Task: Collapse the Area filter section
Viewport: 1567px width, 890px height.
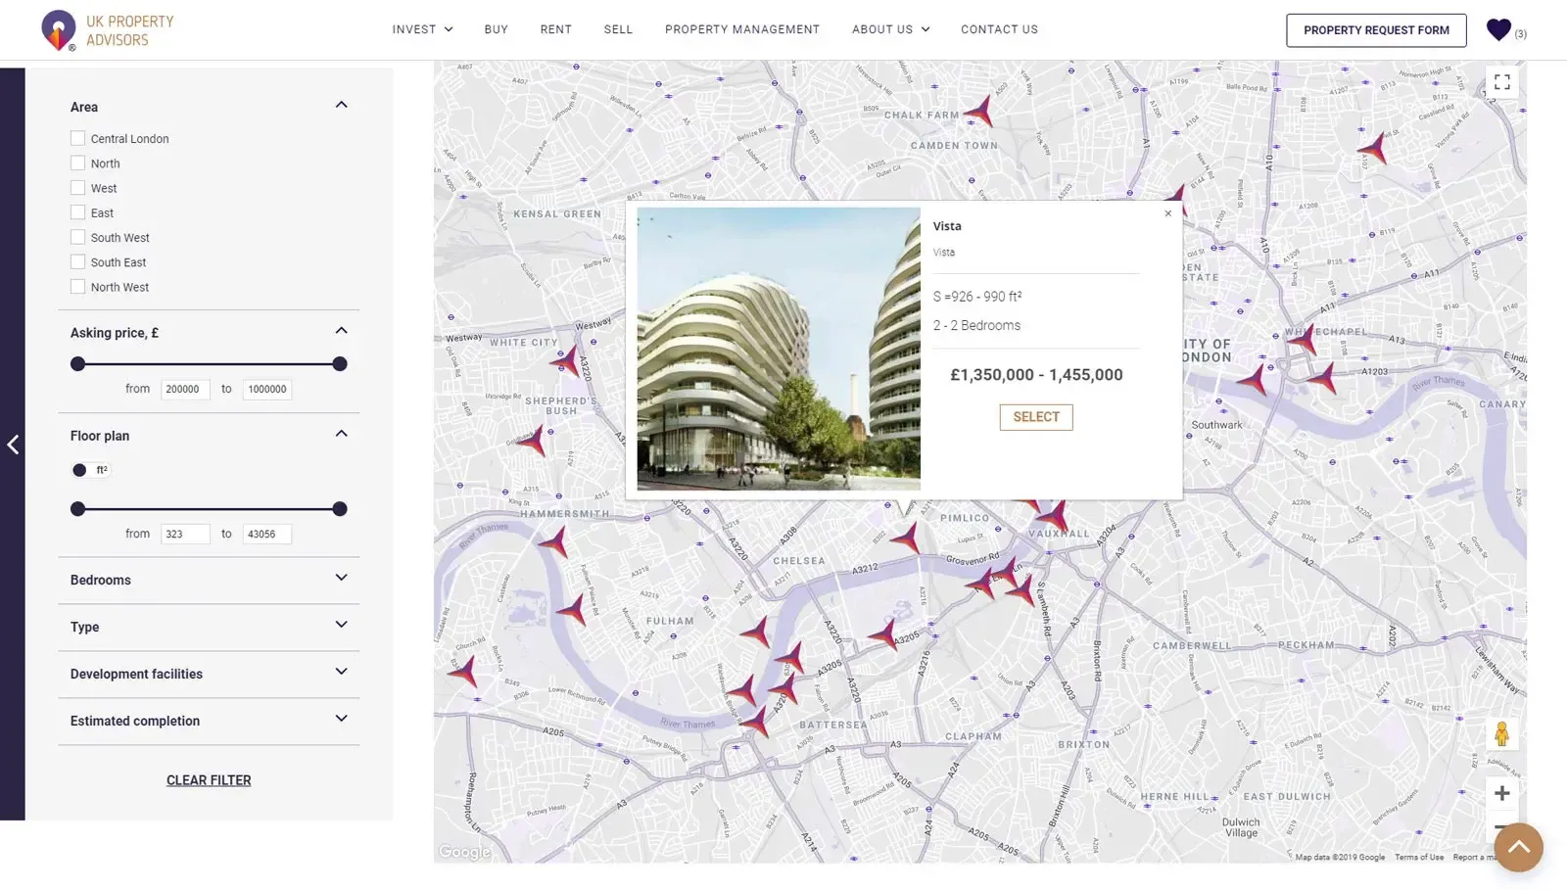Action: 341,105
